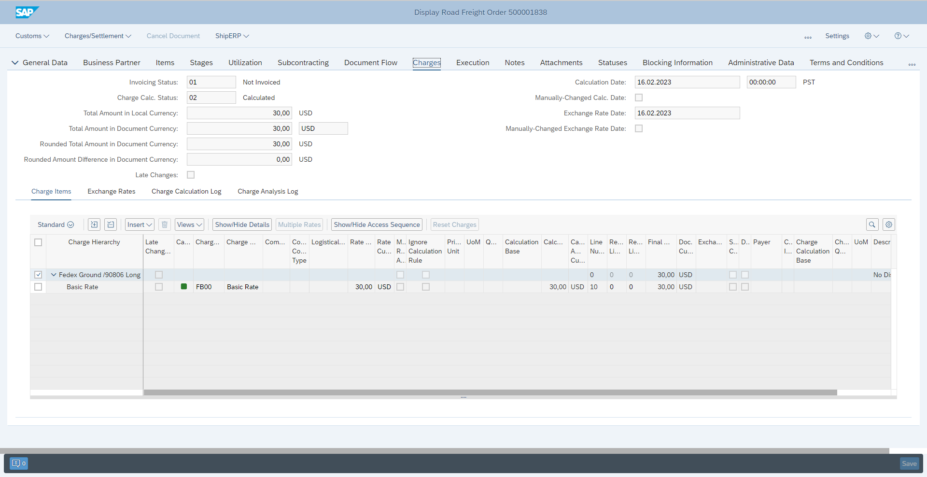Click the SAP logo

pyautogui.click(x=27, y=12)
